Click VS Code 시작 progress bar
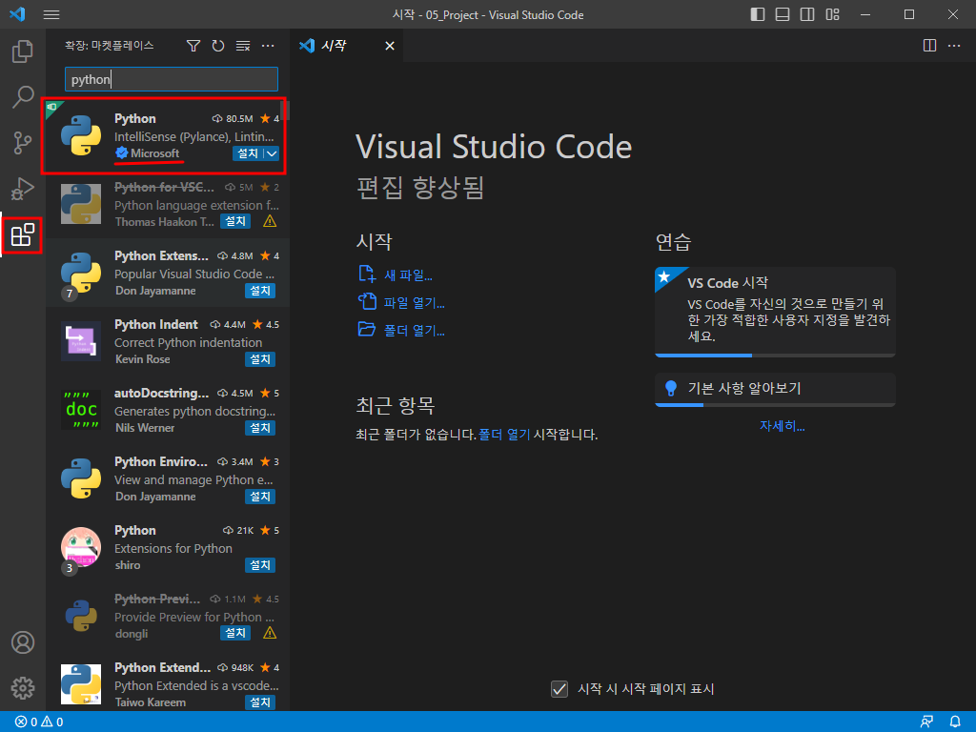The image size is (976, 732). (775, 356)
